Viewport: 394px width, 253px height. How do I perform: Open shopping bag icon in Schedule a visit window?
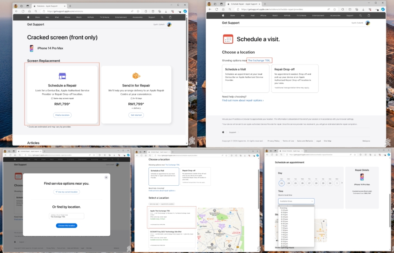coord(369,15)
